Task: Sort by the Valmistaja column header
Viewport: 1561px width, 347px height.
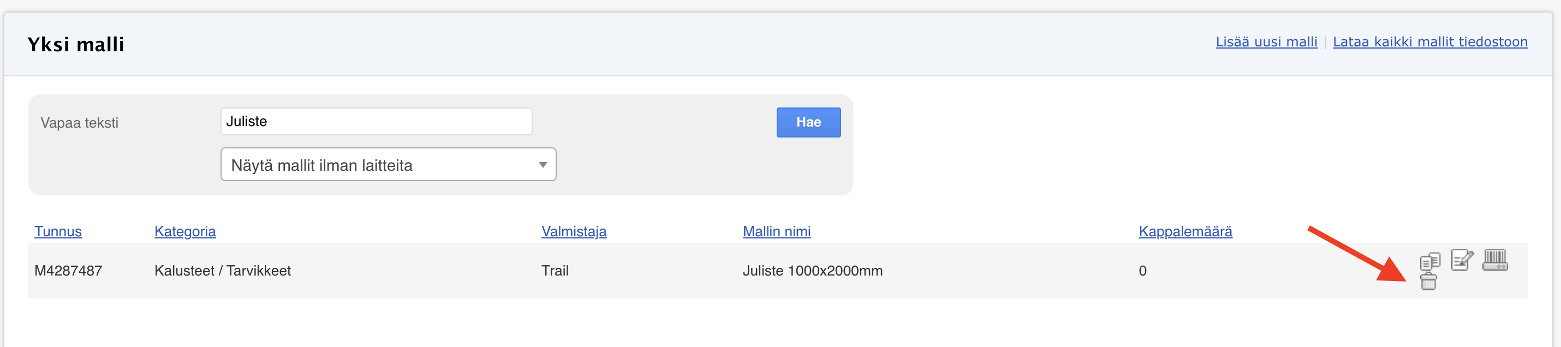Action: coord(574,231)
